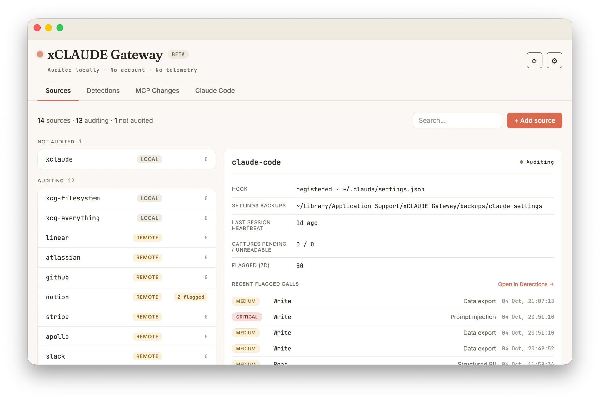The image size is (600, 401).
Task: Choose the atlassian source row
Action: click(127, 258)
